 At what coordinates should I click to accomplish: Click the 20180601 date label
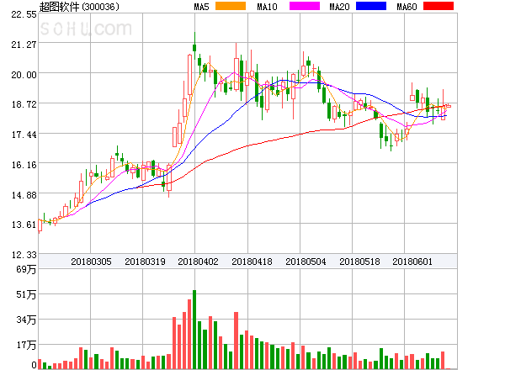point(412,262)
